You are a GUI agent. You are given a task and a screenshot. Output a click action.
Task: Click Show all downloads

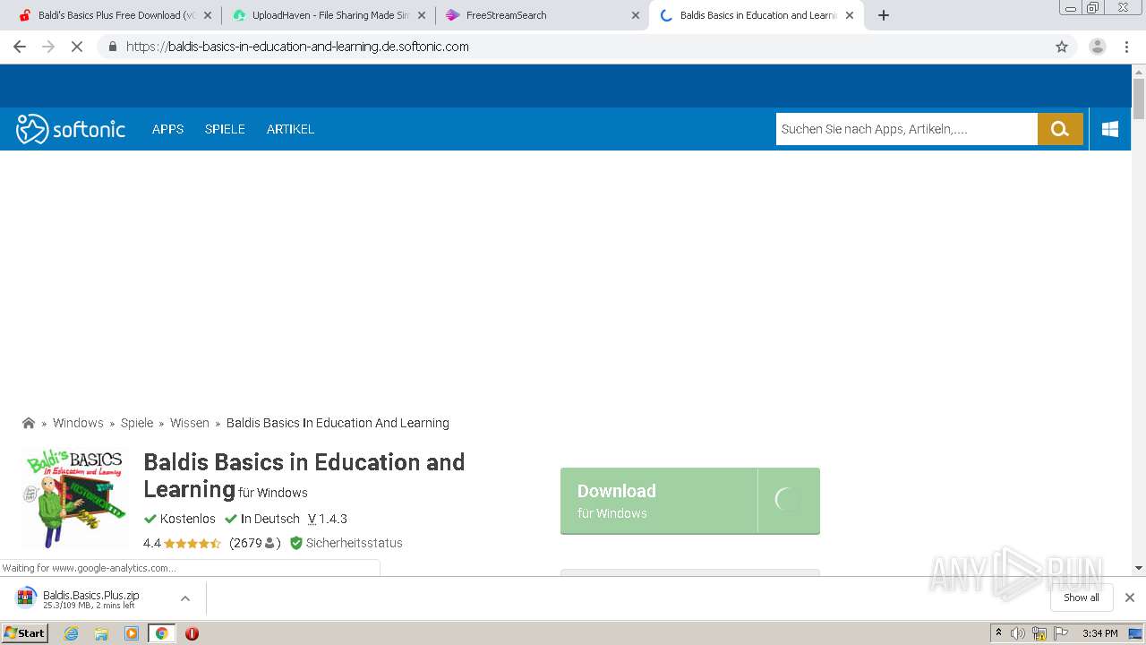(1082, 598)
